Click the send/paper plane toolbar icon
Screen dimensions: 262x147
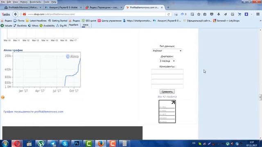226,14
